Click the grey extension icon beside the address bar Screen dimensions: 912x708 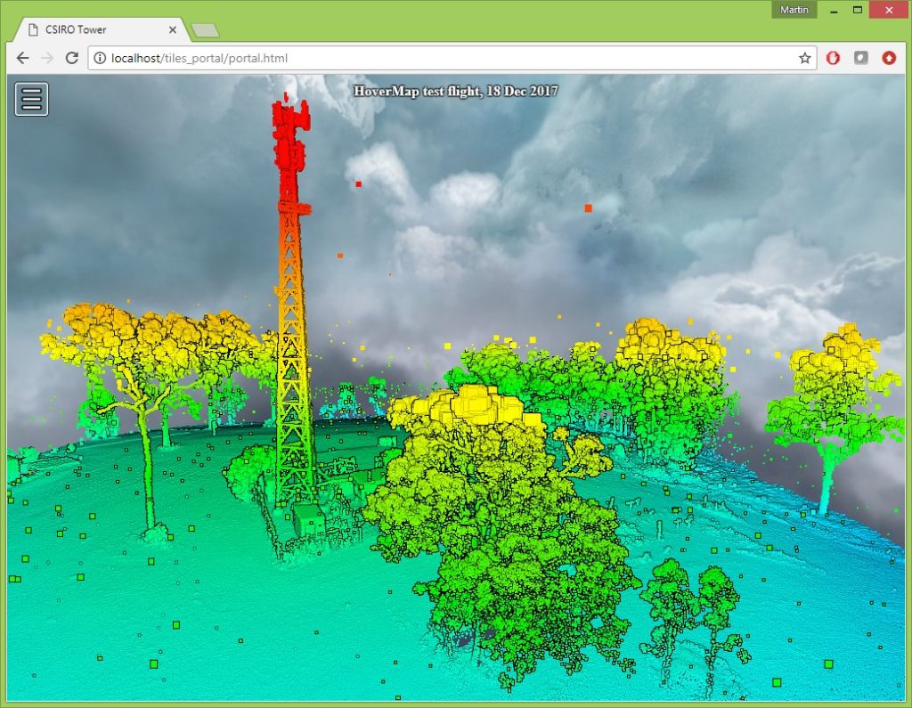pos(860,58)
